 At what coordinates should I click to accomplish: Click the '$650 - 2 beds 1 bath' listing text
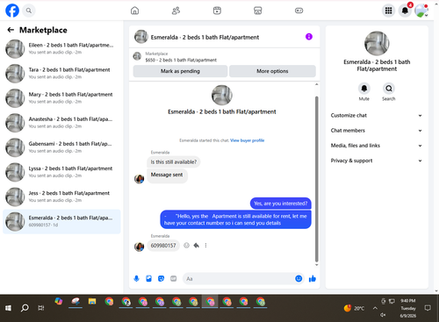tap(181, 61)
